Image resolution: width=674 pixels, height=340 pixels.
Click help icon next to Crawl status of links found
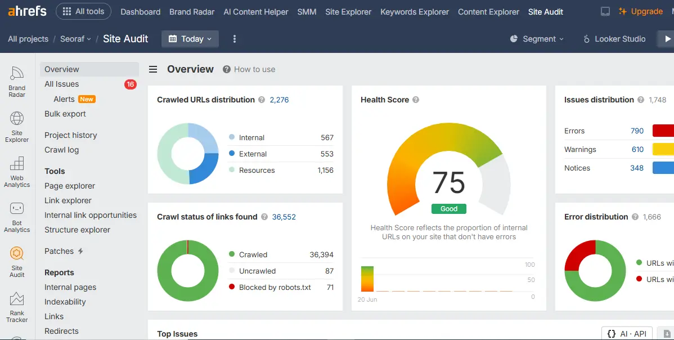[x=264, y=217]
